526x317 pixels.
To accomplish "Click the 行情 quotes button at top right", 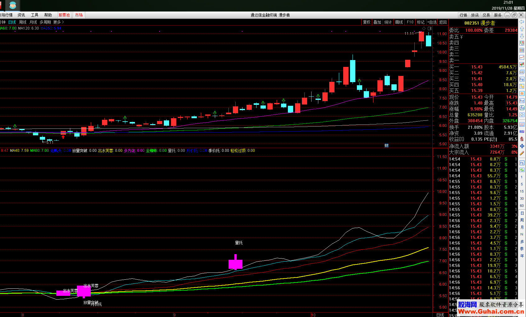I will click(463, 15).
